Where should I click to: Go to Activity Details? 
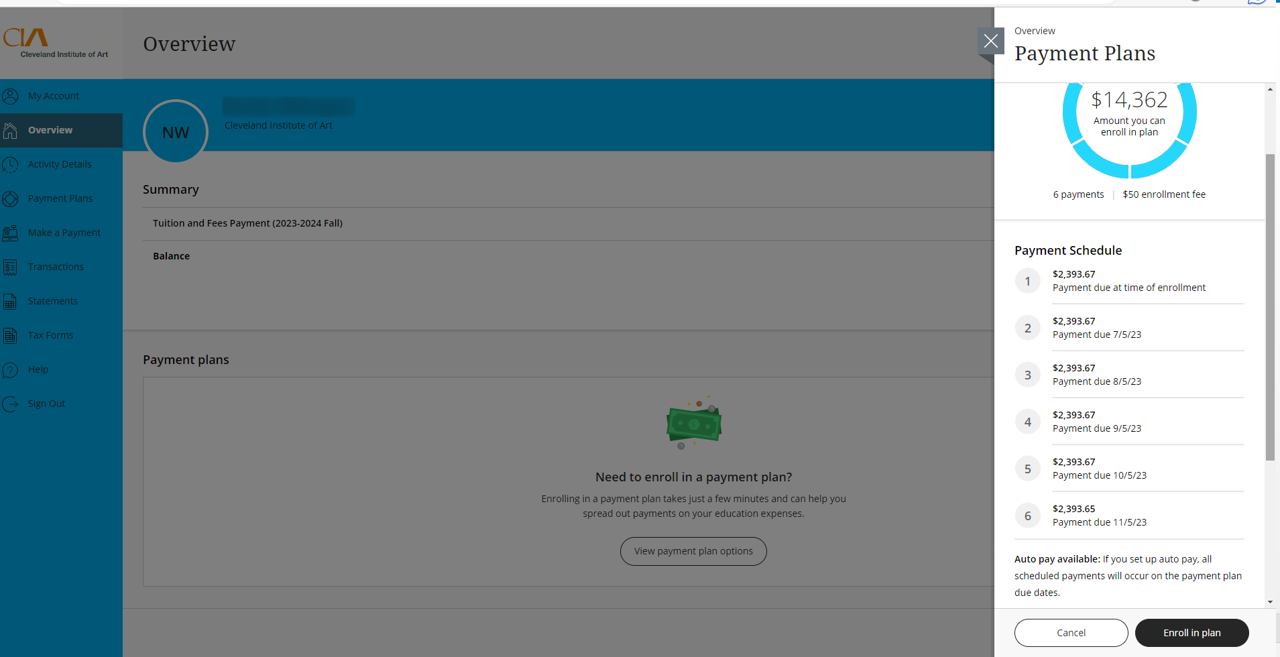click(61, 164)
